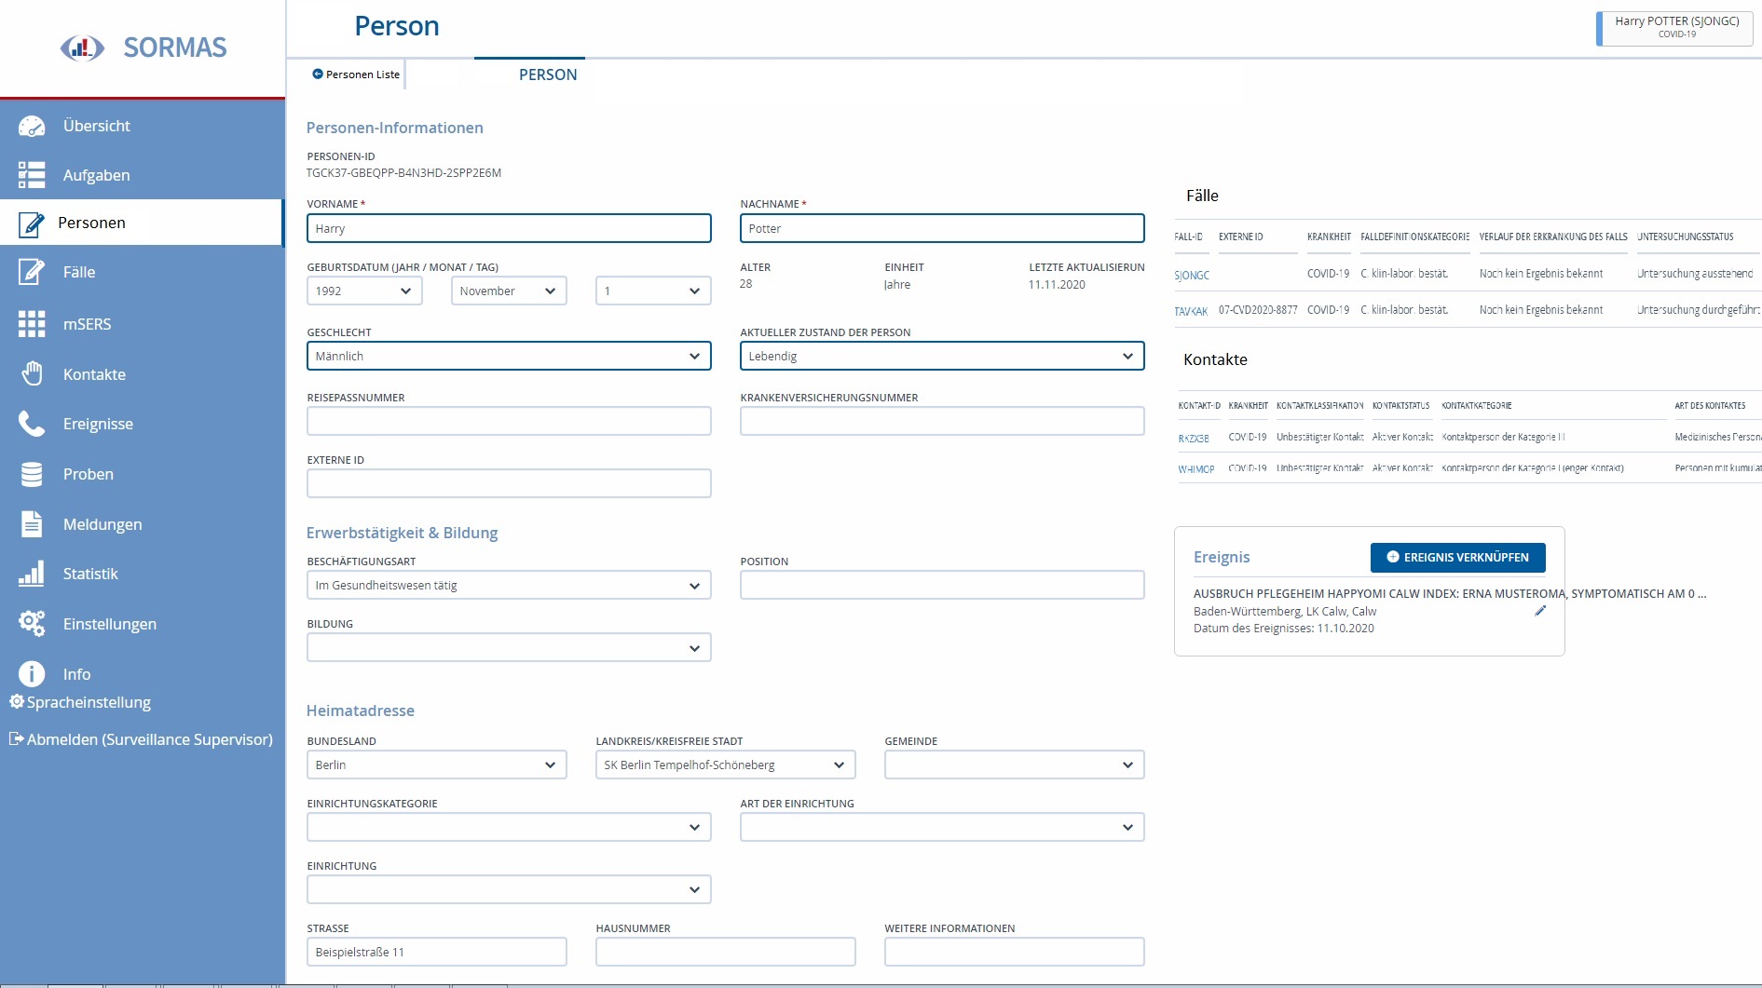Open the Aktueller Zustand der Person dropdown

pos(942,356)
